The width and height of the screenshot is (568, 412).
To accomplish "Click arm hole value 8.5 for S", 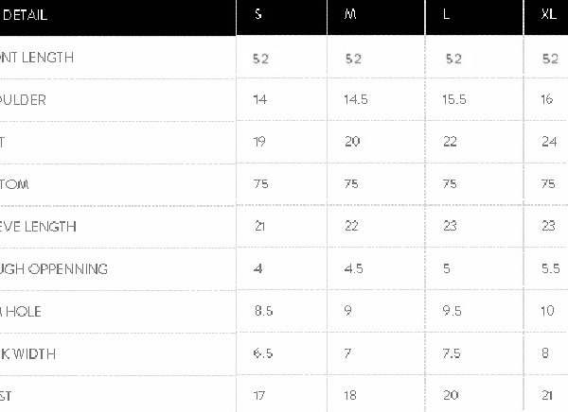I will pos(264,311).
